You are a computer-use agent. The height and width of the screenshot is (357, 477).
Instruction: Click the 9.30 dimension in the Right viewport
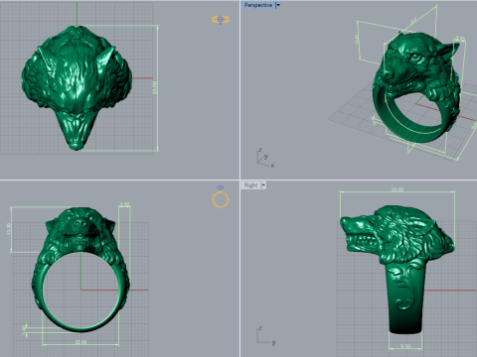click(x=405, y=346)
